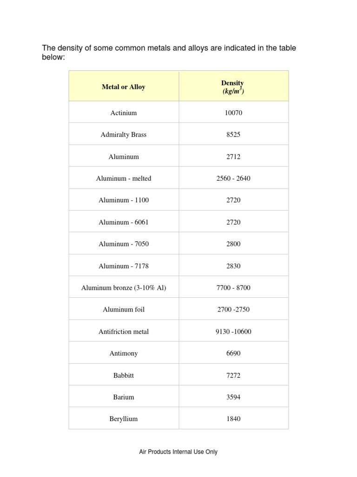Click the "Air Products Internal Use Only" footer

(178, 452)
